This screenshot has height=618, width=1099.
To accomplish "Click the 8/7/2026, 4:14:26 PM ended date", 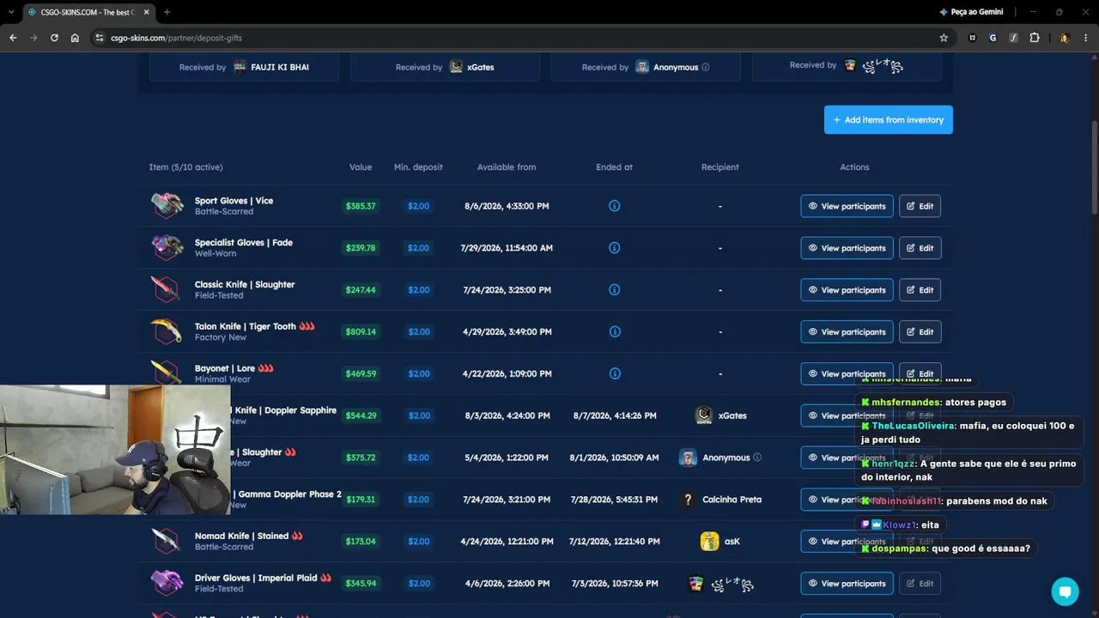I will tap(615, 415).
